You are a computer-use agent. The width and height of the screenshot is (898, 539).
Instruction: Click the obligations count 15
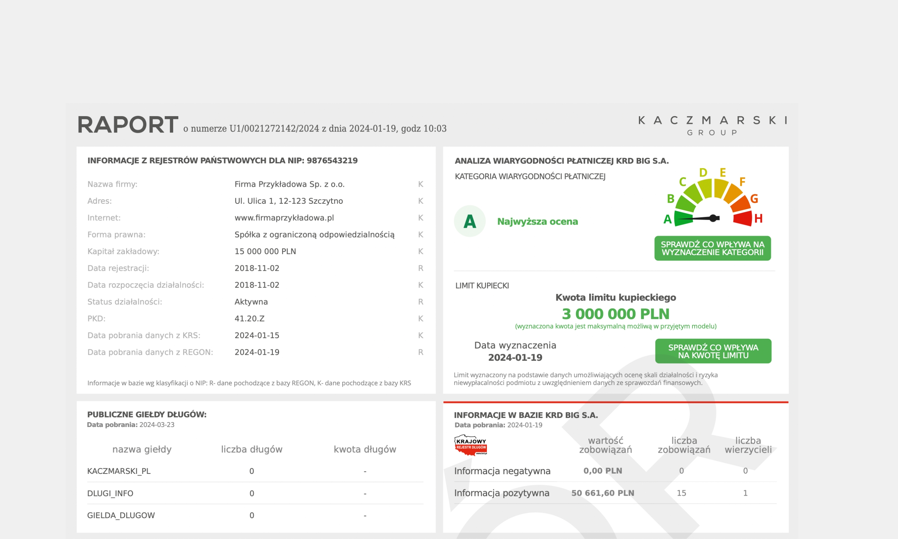pos(682,493)
